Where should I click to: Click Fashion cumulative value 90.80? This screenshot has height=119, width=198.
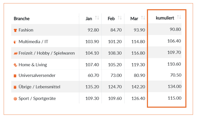tap(175, 29)
